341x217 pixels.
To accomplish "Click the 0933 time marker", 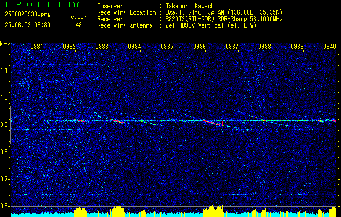I will click(x=102, y=46).
